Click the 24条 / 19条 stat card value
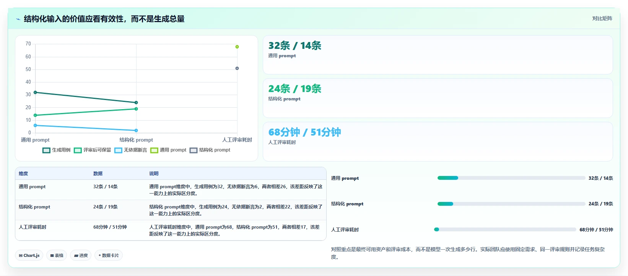 point(294,89)
